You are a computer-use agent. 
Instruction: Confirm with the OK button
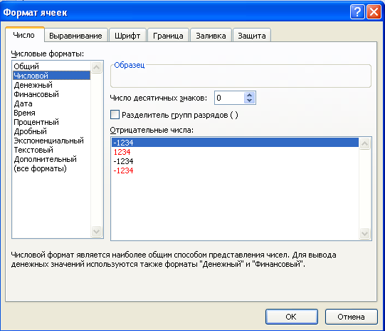pyautogui.click(x=292, y=317)
